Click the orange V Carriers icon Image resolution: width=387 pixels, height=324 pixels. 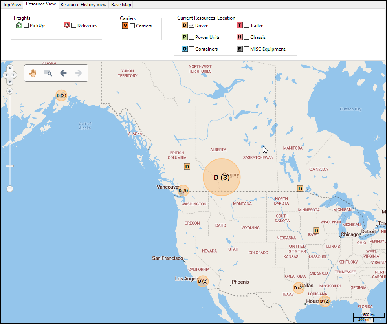click(x=125, y=25)
